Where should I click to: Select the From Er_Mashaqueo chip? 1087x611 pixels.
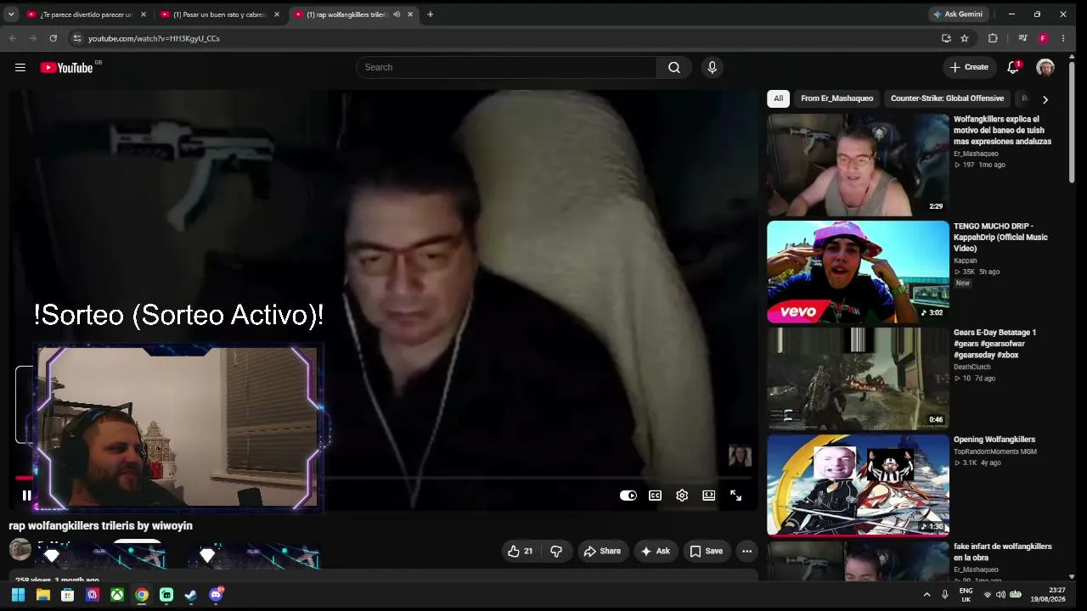836,98
